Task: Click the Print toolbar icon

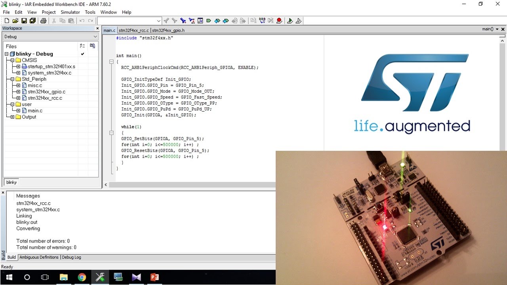Action: click(43, 21)
